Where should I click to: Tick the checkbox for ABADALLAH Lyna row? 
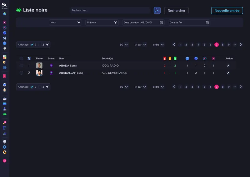coord(21,73)
